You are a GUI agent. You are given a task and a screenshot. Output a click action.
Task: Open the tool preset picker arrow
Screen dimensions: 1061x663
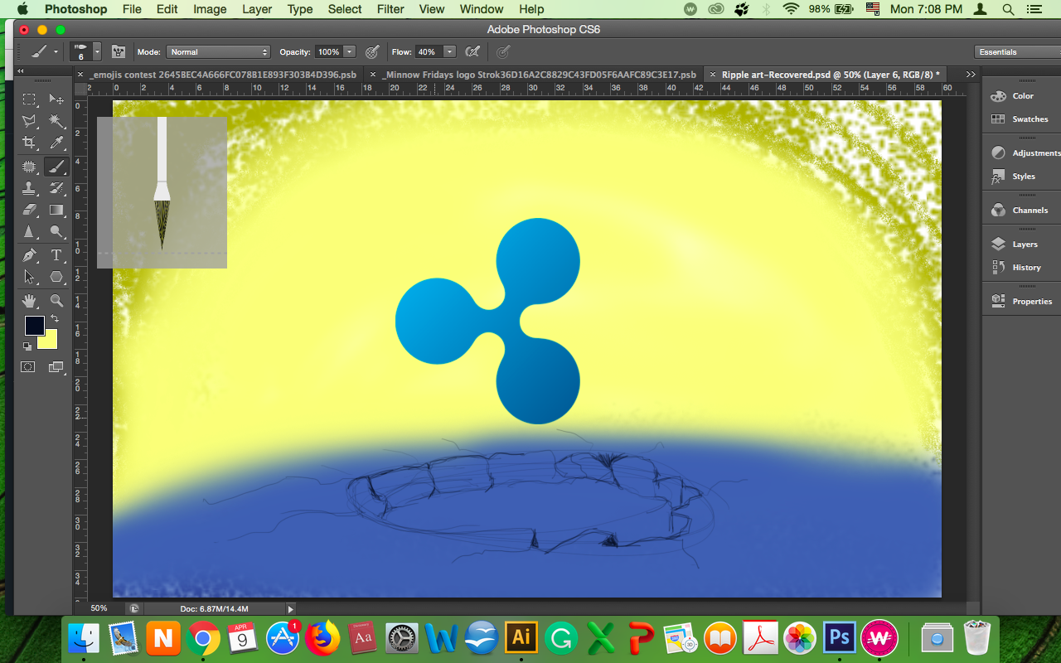click(x=56, y=51)
